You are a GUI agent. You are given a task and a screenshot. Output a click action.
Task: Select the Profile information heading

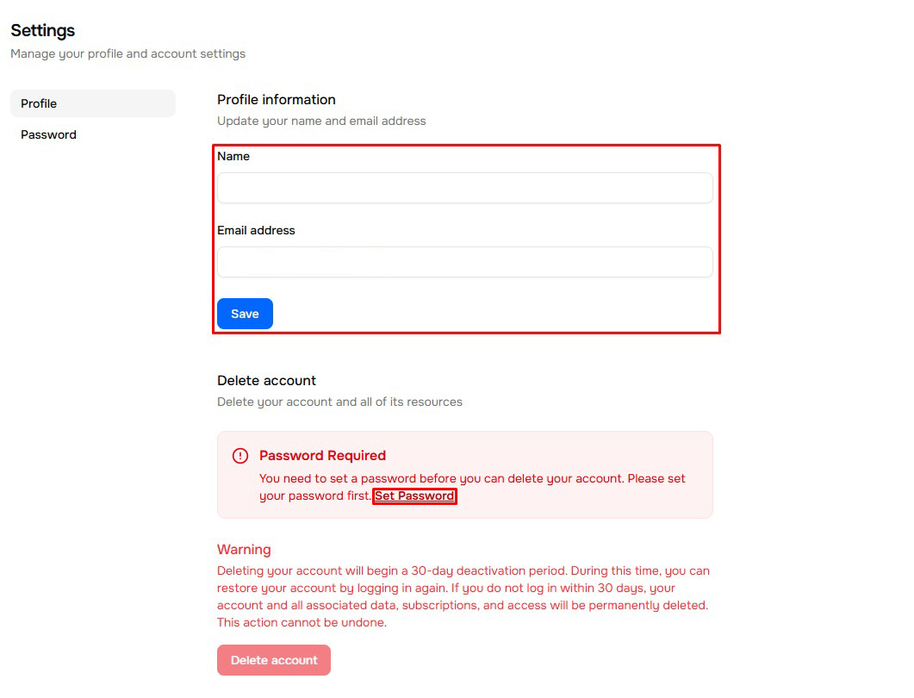(277, 99)
